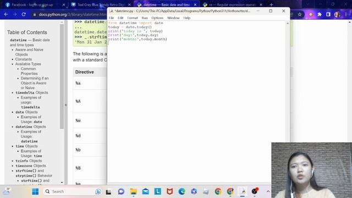Open the 'Constants' contents link
Viewport: 352px width, 198px height.
23,59
